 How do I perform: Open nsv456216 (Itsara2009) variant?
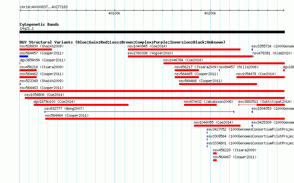(42, 67)
